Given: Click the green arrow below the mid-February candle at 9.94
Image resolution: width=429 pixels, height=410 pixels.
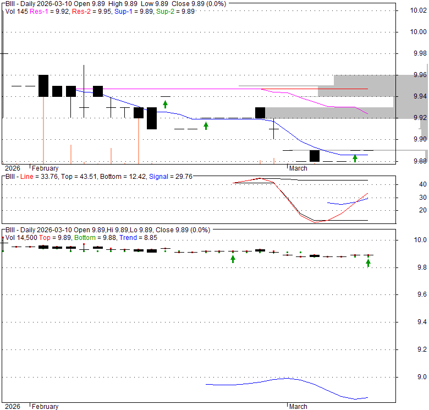Looking at the screenshot, I should point(165,103).
